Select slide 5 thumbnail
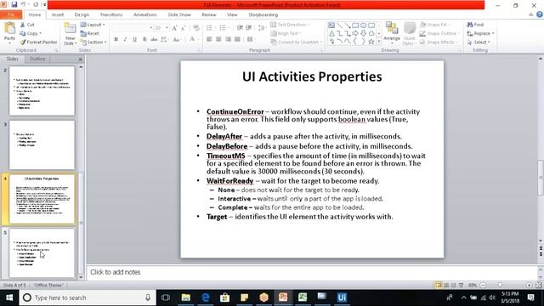The image size is (544, 306). (42, 252)
